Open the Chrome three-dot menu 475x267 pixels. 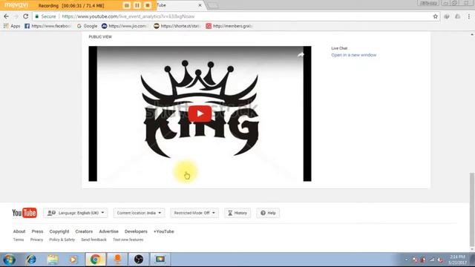[x=469, y=16]
